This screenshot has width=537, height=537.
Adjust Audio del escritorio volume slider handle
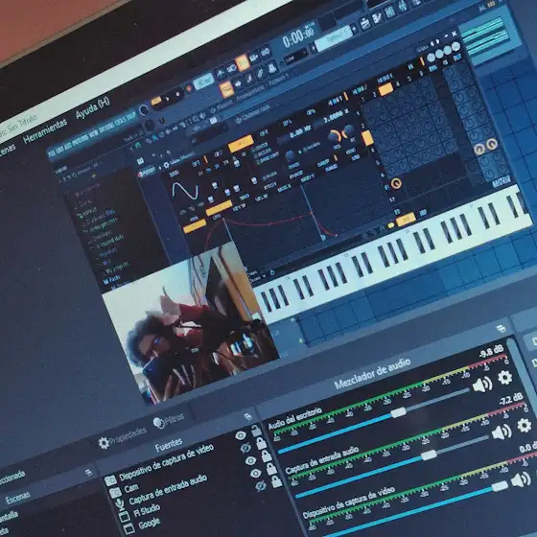399,412
